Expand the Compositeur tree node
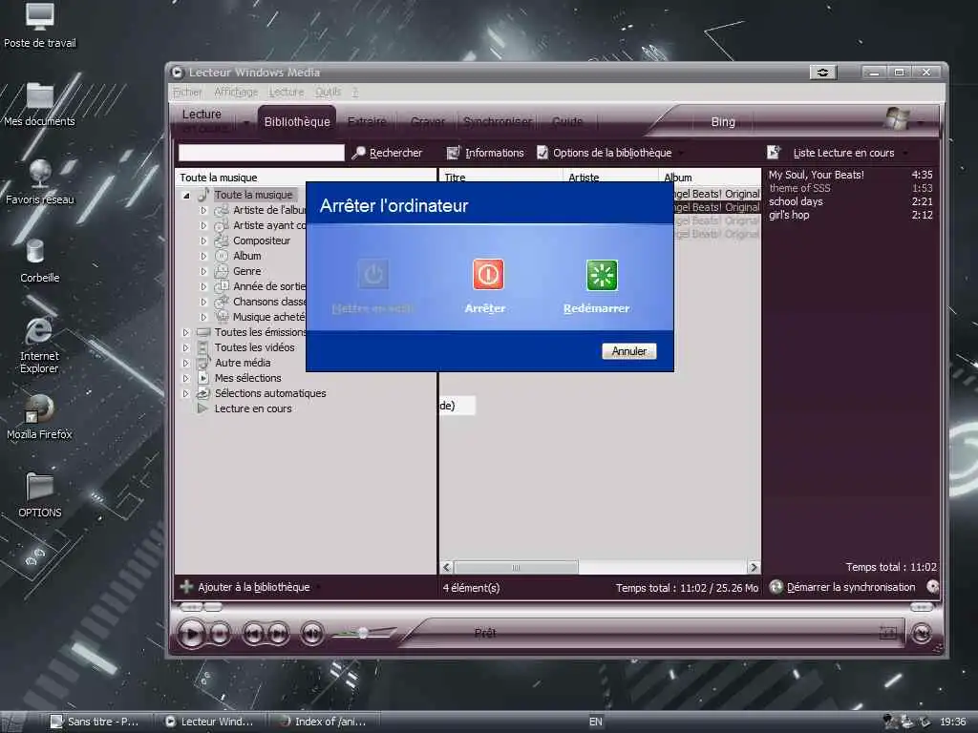Image resolution: width=978 pixels, height=733 pixels. tap(203, 241)
